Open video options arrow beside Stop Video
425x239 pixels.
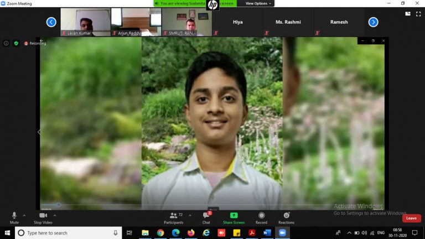pos(55,215)
